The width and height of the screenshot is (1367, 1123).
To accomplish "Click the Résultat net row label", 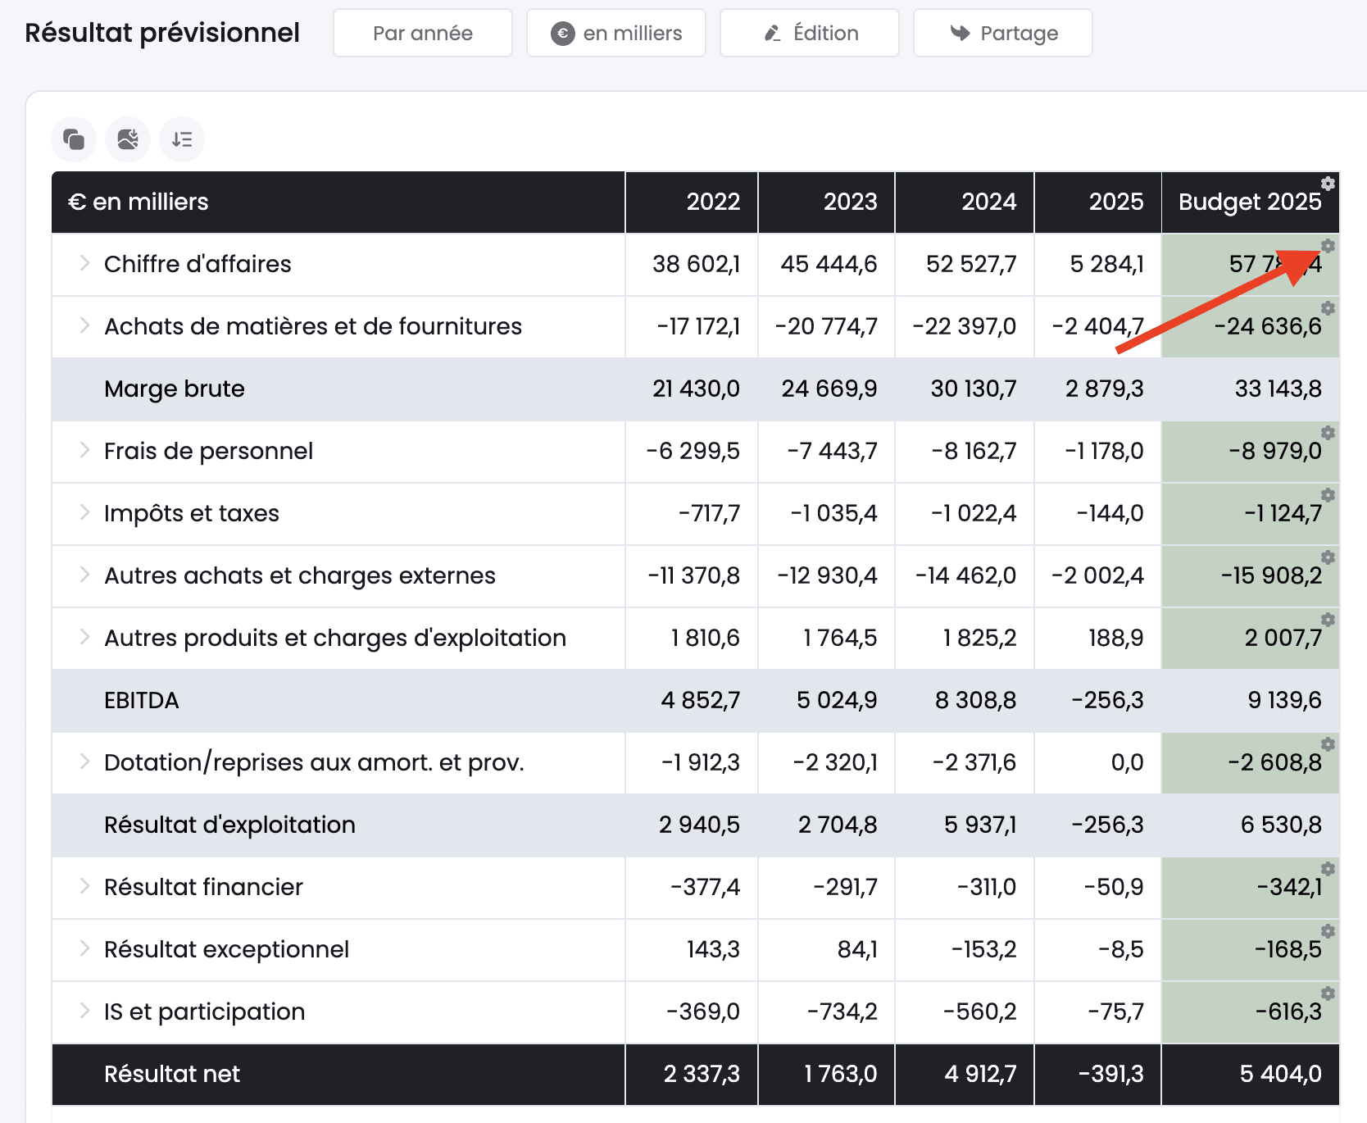I will click(x=172, y=1074).
